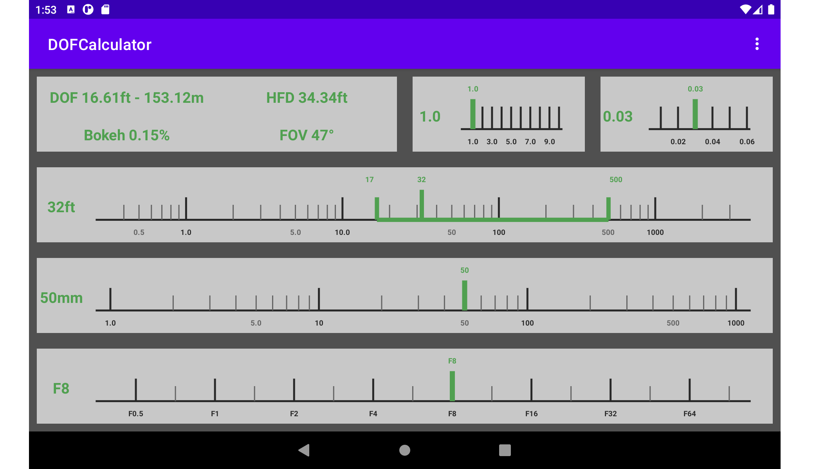Set aperture slider to F2 tick
Image resolution: width=835 pixels, height=469 pixels.
(294, 390)
